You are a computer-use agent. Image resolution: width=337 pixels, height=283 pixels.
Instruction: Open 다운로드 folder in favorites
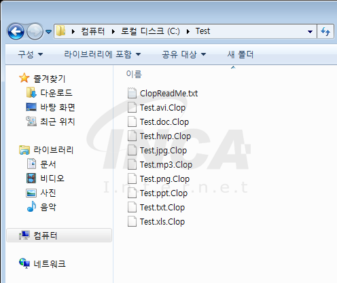50,93
